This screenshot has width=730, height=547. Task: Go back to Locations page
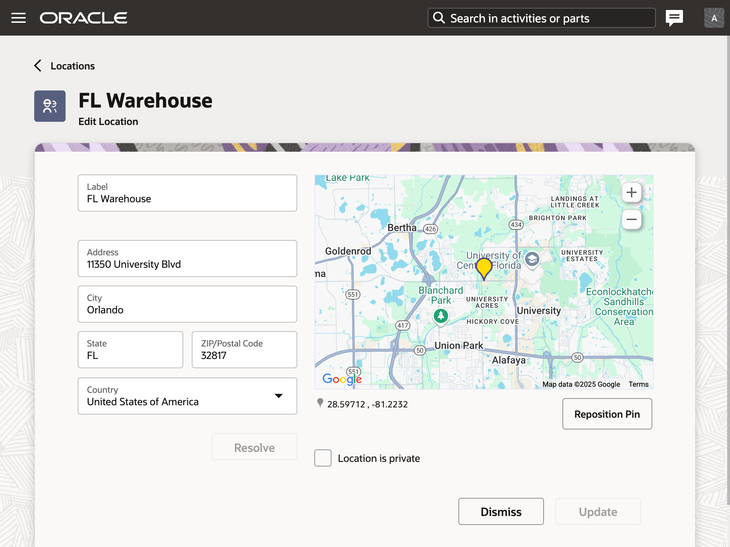click(72, 66)
